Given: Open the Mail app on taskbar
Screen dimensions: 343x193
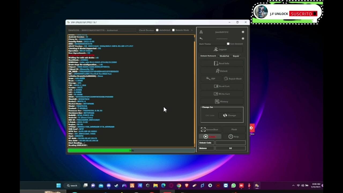Looking at the screenshot, I should click(101, 185).
